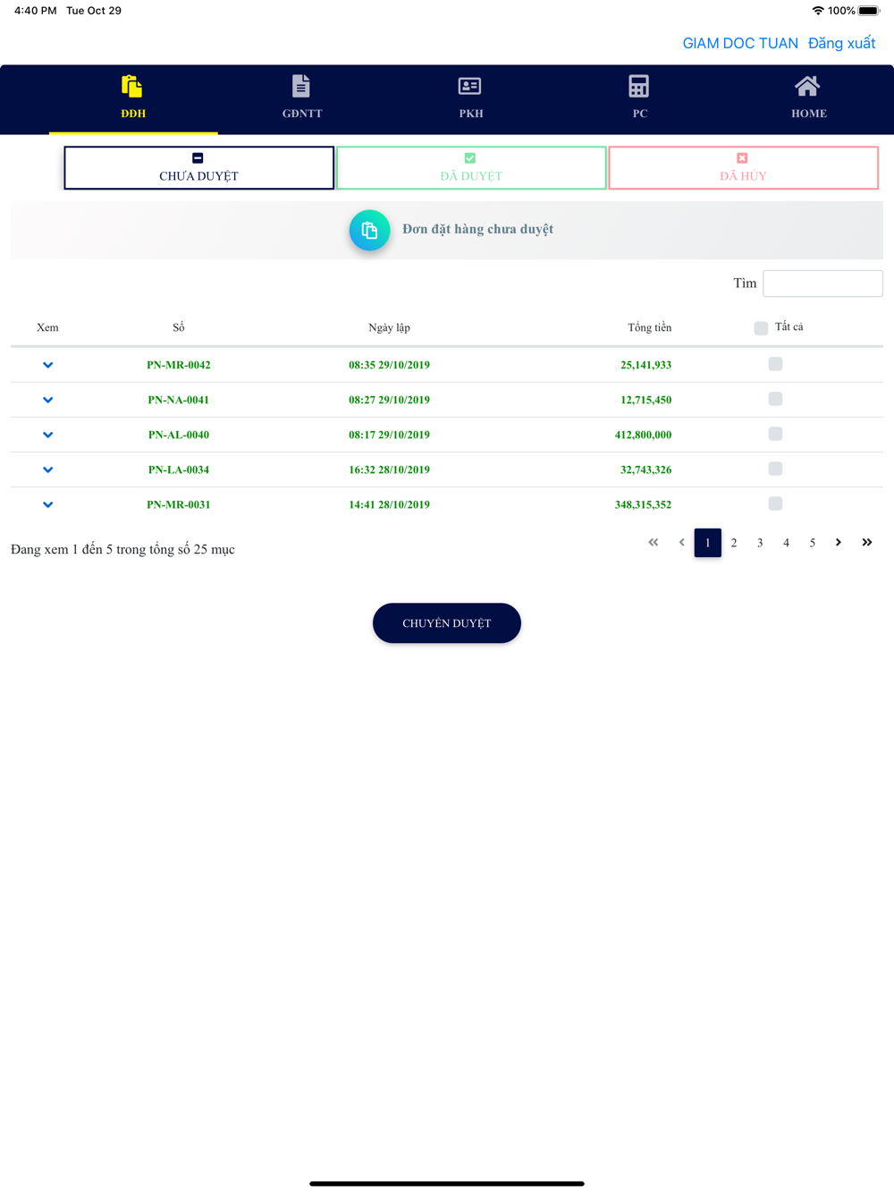Click date 08:35 29/10/2019

click(390, 365)
